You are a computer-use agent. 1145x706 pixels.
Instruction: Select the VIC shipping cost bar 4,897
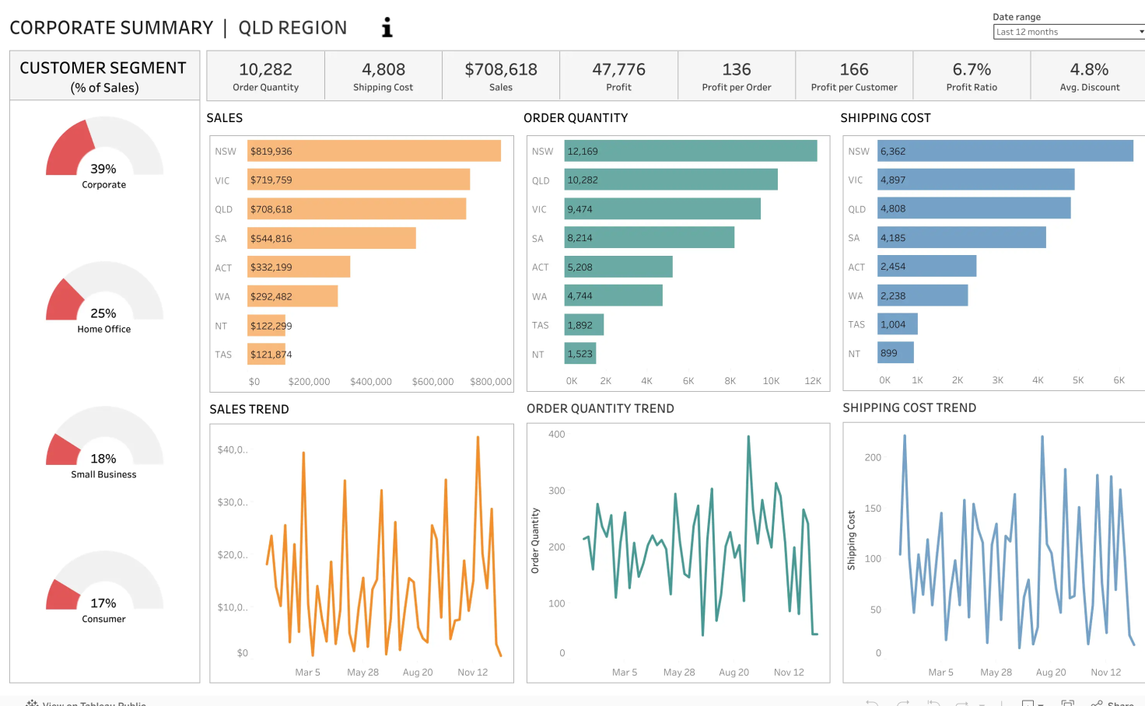coord(976,180)
